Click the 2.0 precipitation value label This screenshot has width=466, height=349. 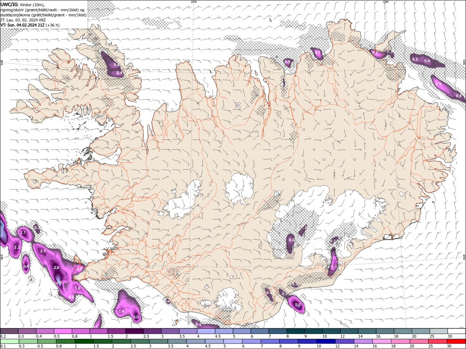tap(43, 251)
